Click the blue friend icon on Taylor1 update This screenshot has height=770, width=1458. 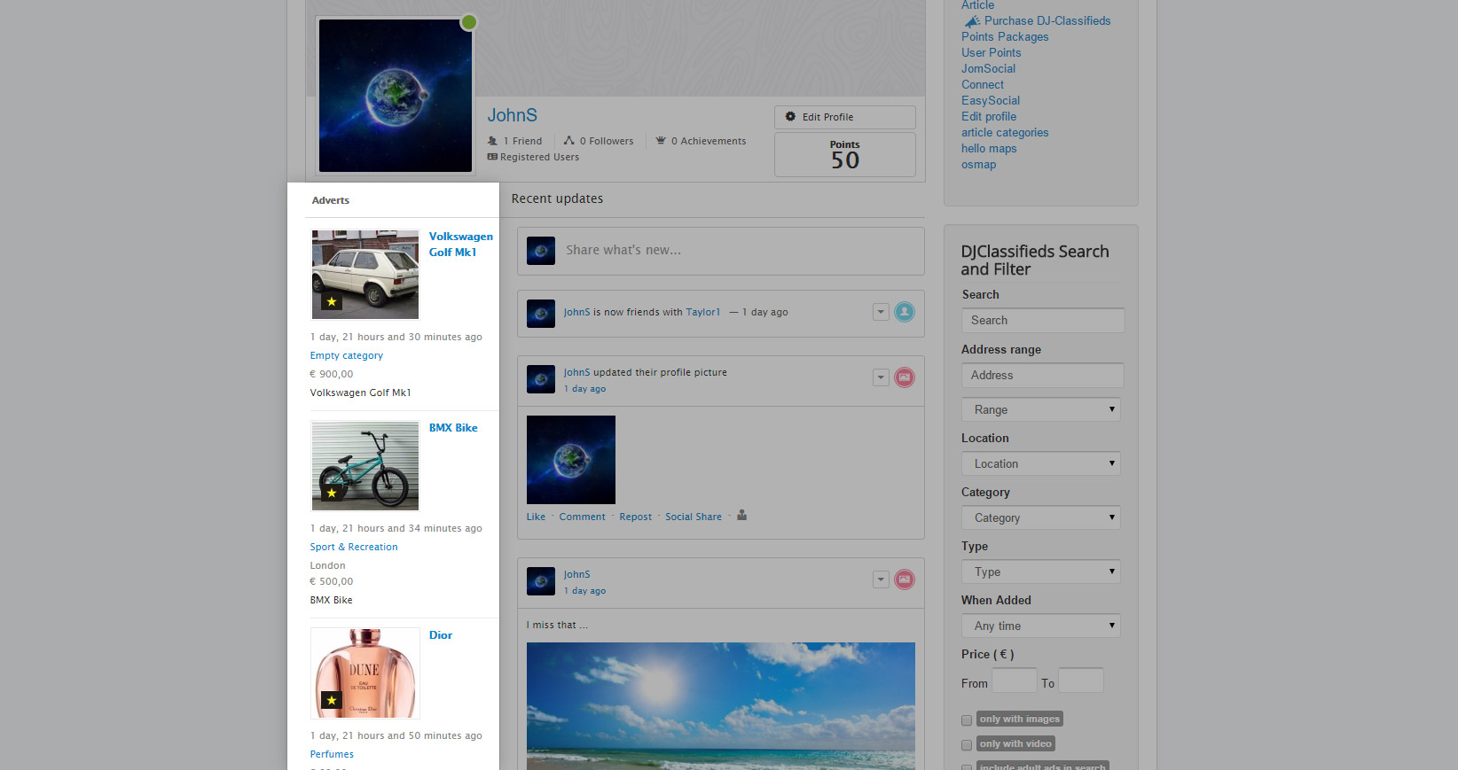(904, 312)
